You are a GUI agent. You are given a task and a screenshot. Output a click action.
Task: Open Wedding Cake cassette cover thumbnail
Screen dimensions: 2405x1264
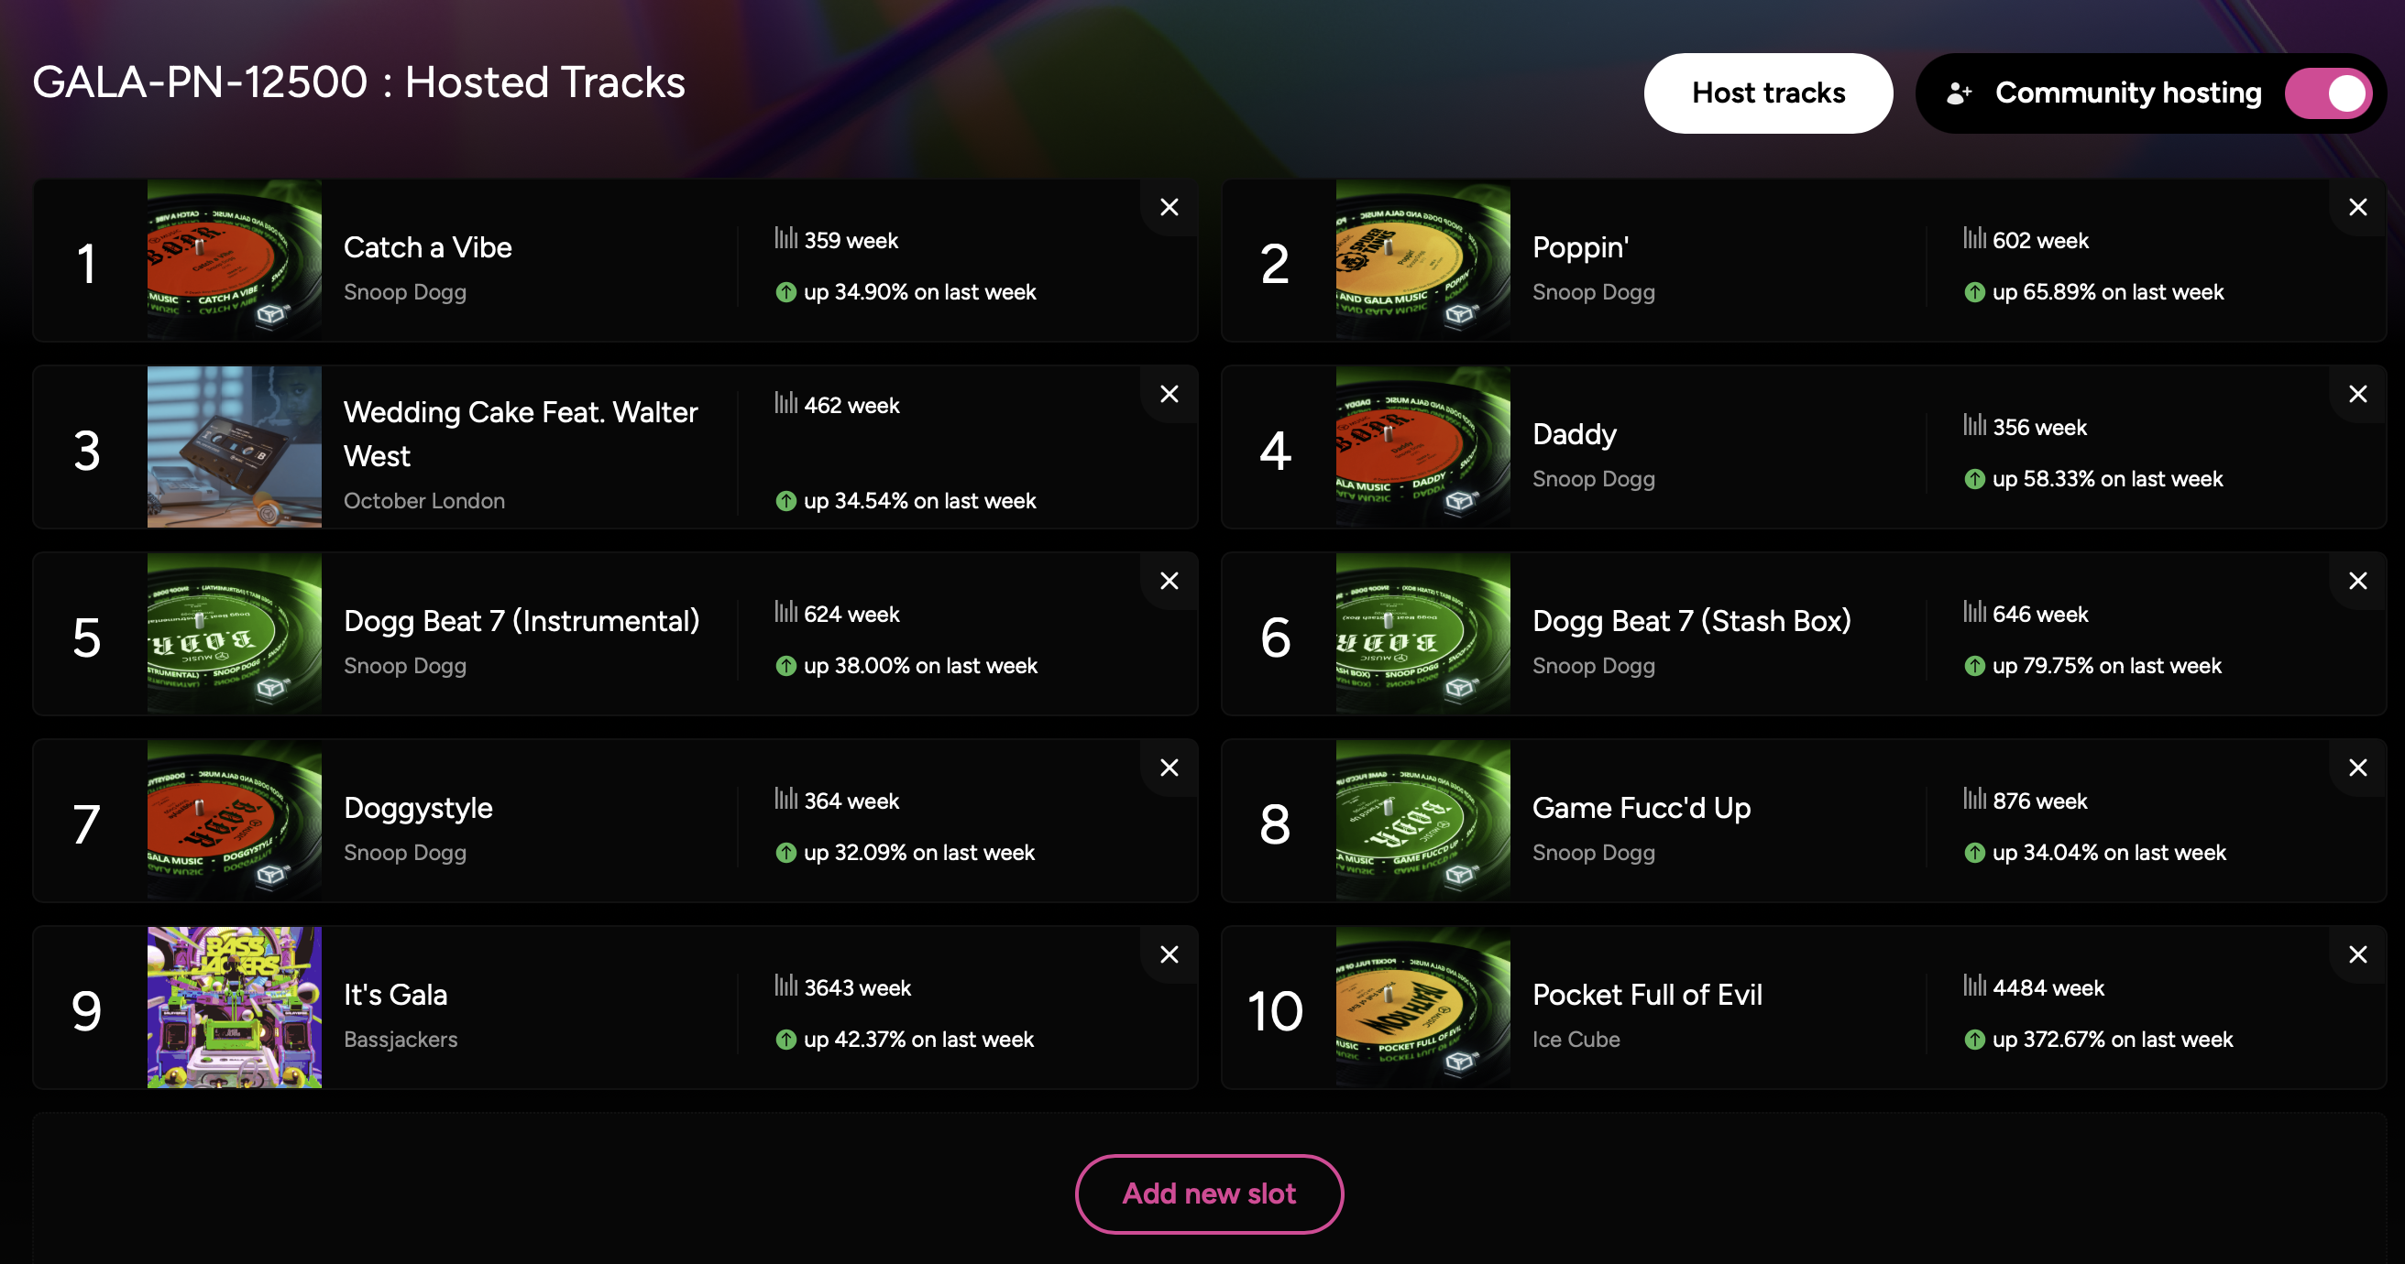point(235,447)
